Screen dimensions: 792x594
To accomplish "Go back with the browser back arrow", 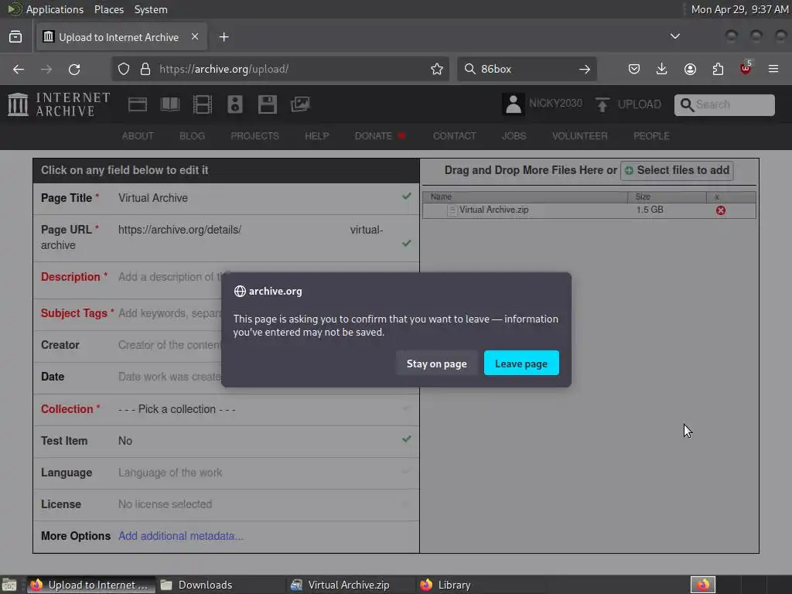I will [19, 69].
